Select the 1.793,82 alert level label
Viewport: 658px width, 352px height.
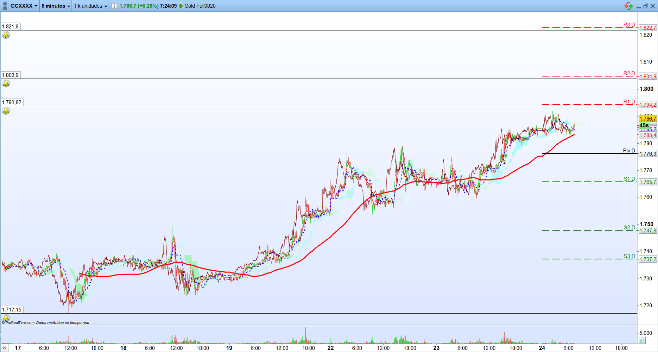point(12,102)
